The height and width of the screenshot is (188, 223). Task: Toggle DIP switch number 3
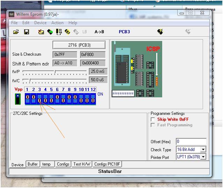pyautogui.click(x=39, y=99)
